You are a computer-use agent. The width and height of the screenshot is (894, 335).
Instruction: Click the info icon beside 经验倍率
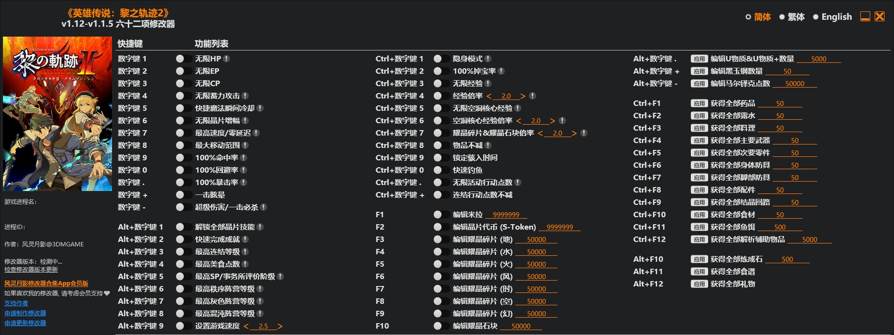coord(532,96)
